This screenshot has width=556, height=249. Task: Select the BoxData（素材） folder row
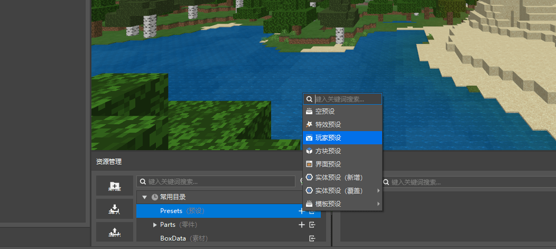[x=228, y=238]
